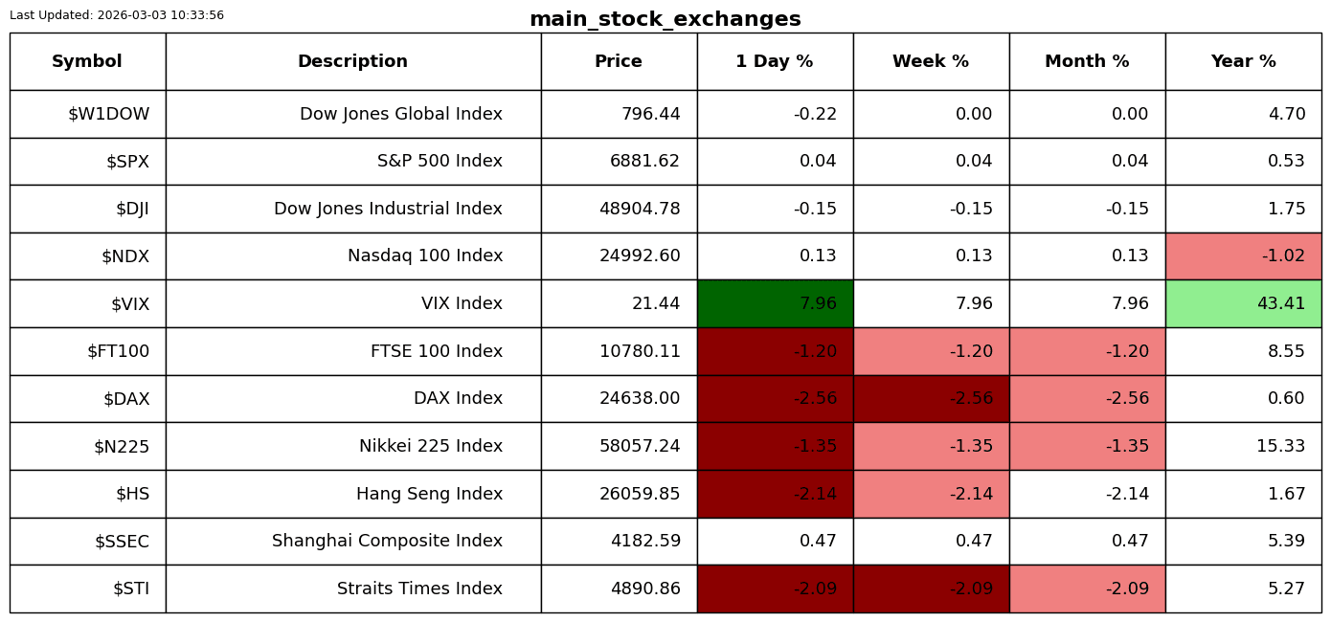Click the dark green VIX 1 Day cell
1331x622 pixels.
click(775, 303)
